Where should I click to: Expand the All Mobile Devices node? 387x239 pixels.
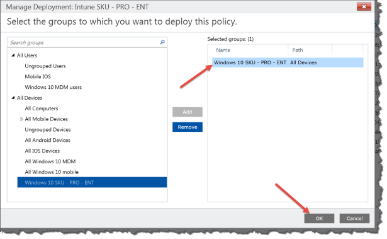click(21, 119)
